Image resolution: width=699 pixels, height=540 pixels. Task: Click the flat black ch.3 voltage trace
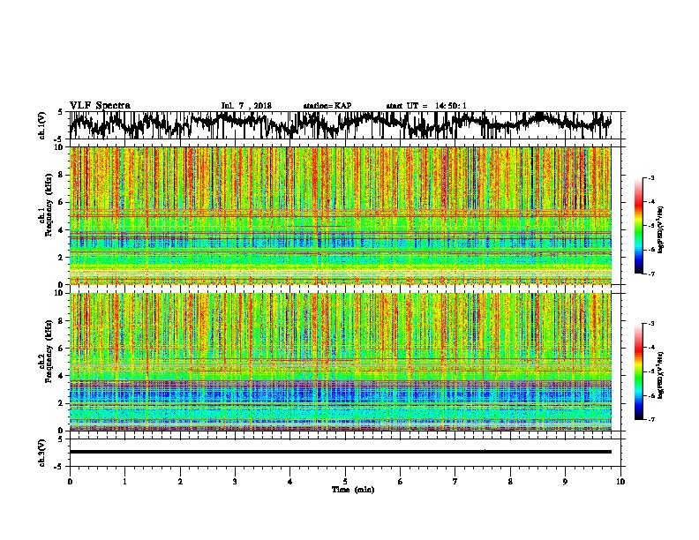click(341, 452)
